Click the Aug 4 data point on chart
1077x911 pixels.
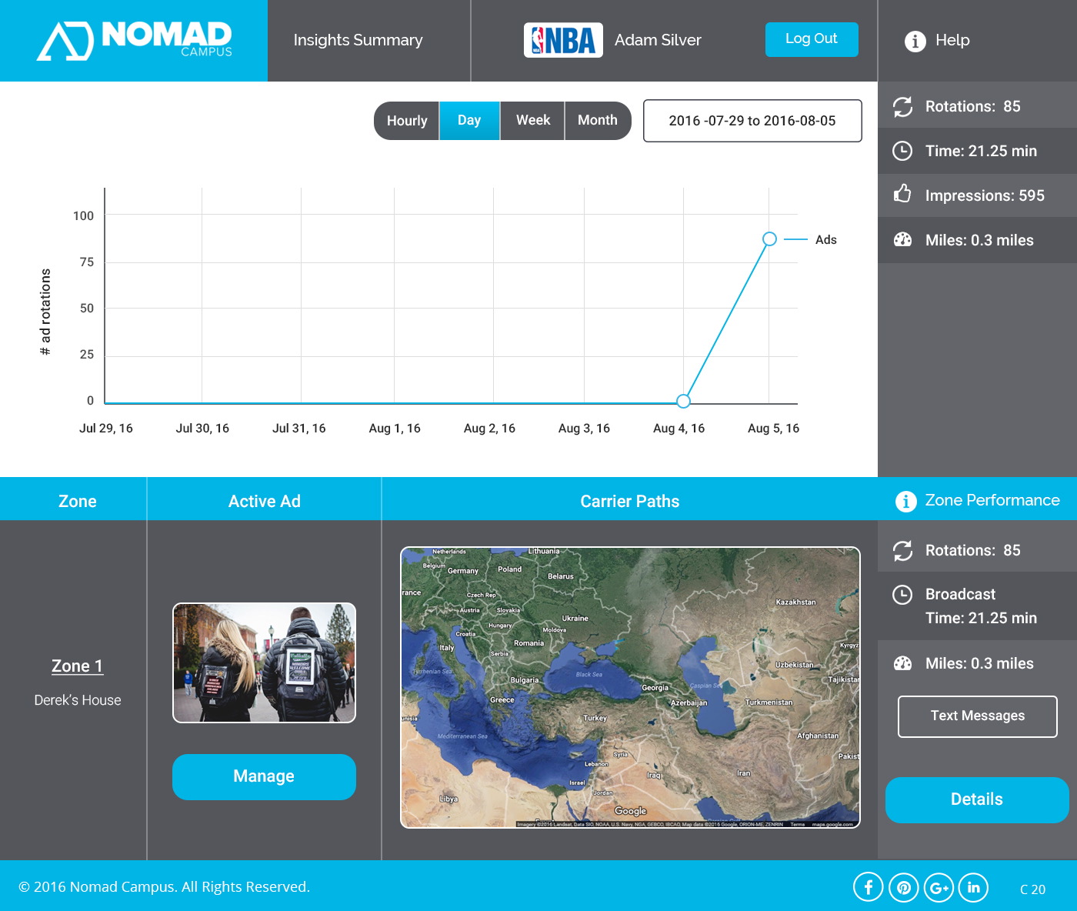[683, 401]
